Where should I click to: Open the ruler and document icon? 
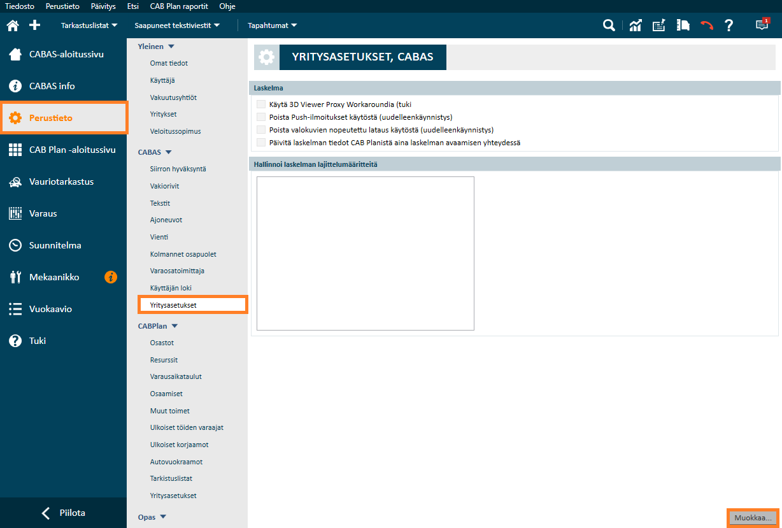683,25
